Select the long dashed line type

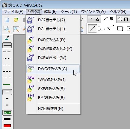[7, 52]
